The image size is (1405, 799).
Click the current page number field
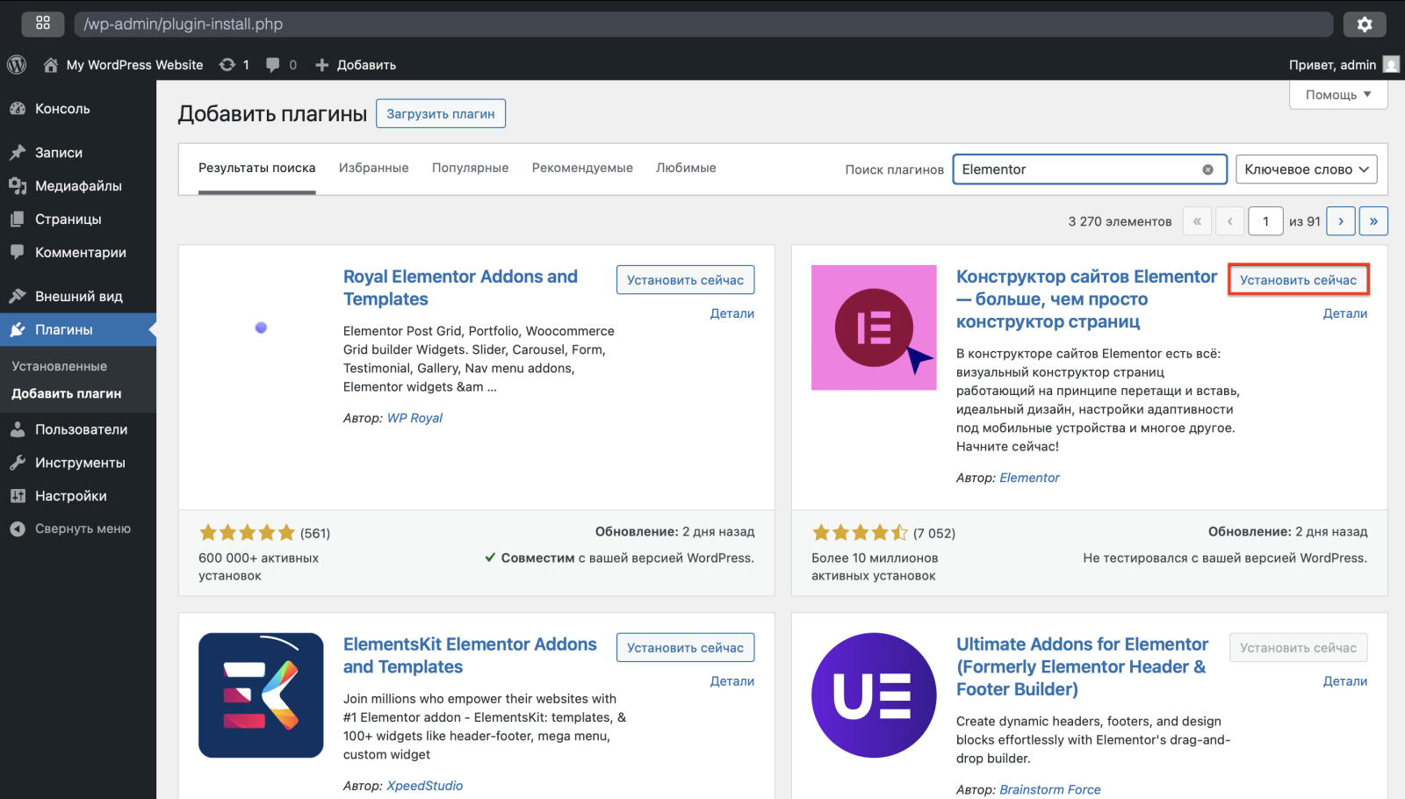coord(1265,221)
